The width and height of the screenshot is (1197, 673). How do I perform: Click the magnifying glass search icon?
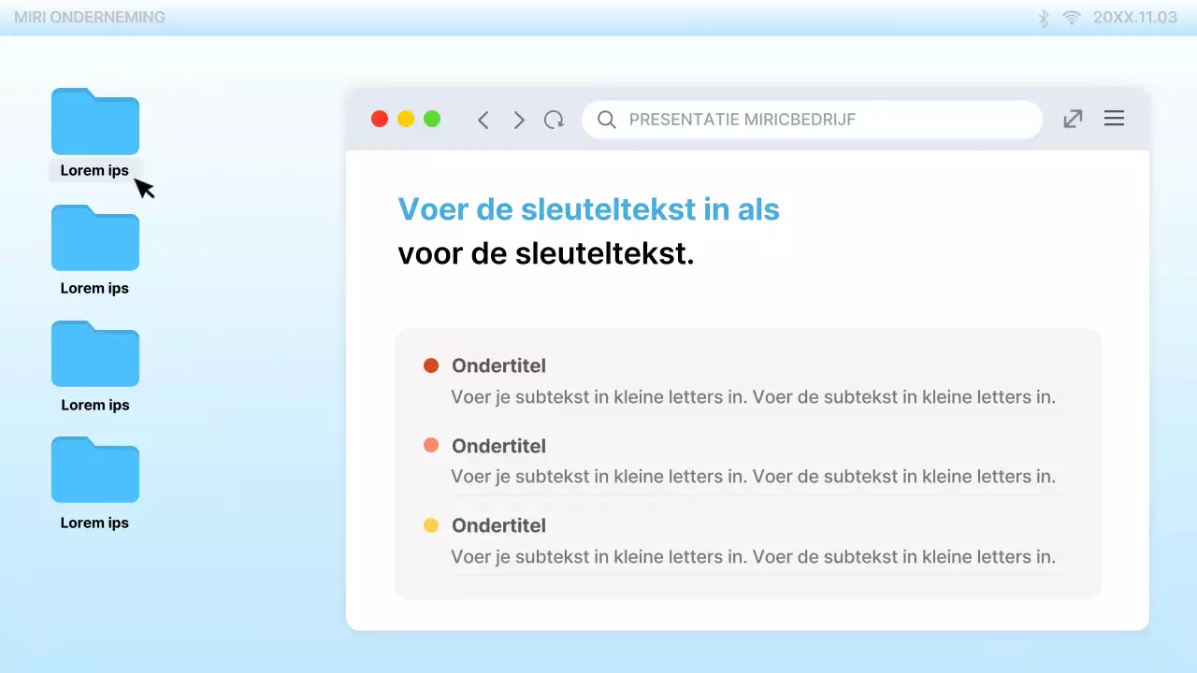point(606,120)
